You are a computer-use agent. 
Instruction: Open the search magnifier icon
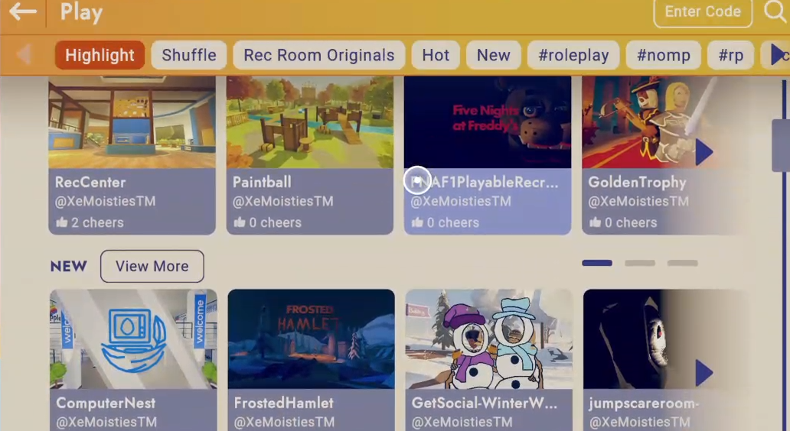tap(775, 11)
